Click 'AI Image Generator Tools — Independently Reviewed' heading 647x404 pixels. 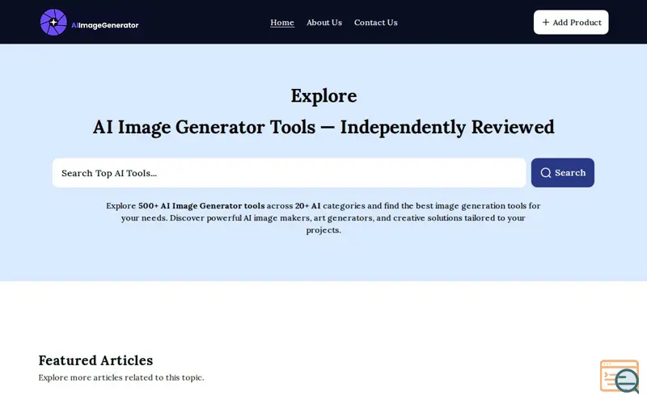(x=323, y=127)
